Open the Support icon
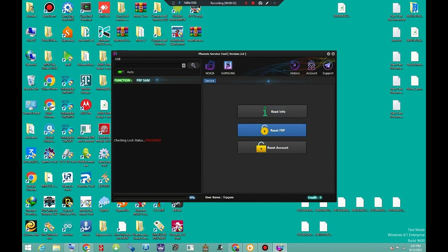This screenshot has width=448, height=252. pyautogui.click(x=328, y=68)
